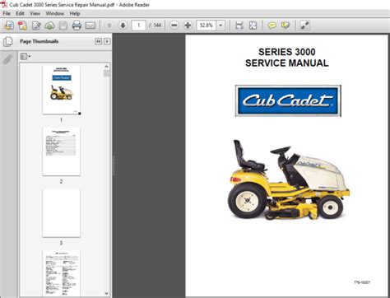Screen dimensions: 390x298
Task: Click the Zoom out minus icon
Action: [x=174, y=26]
